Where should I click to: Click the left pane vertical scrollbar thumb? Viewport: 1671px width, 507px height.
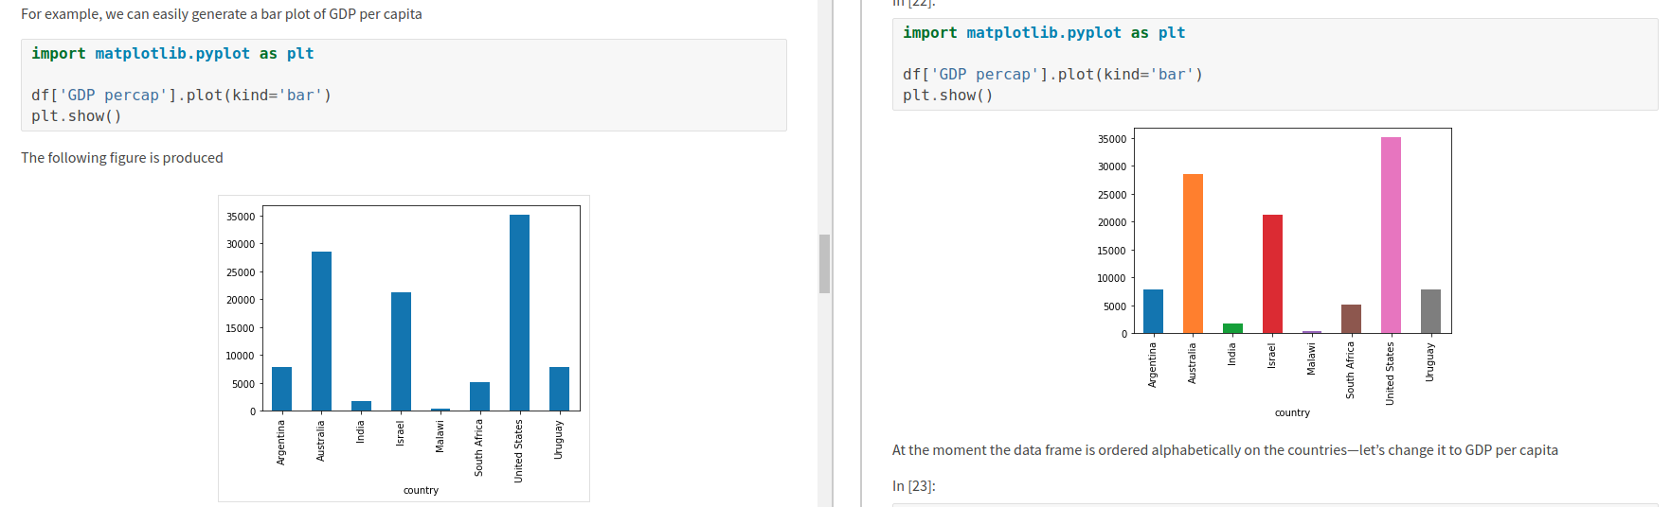(x=824, y=264)
